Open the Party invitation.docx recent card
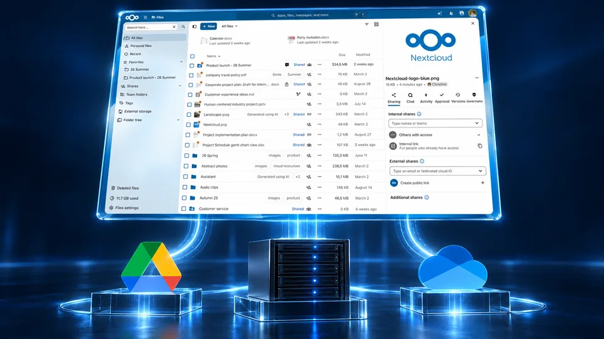 [313, 40]
